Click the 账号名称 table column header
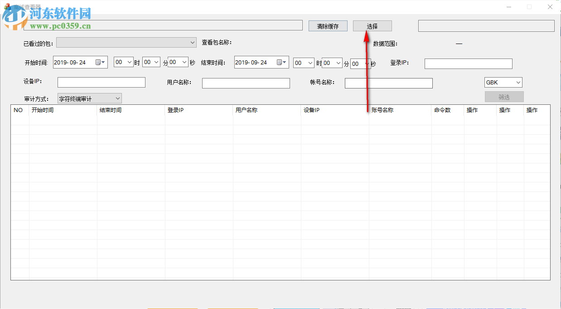 coord(401,110)
